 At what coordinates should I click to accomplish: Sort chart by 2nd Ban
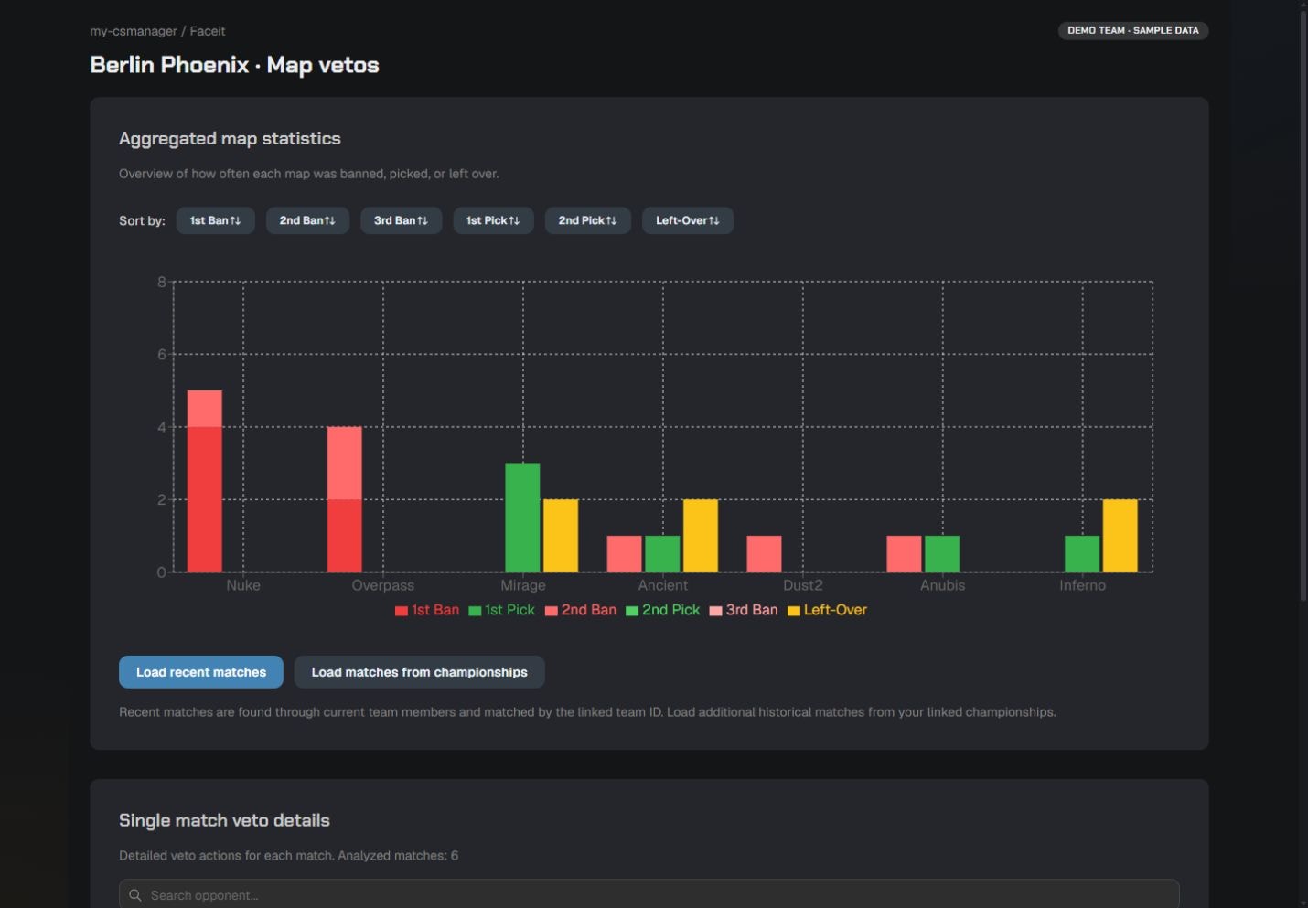tap(307, 220)
